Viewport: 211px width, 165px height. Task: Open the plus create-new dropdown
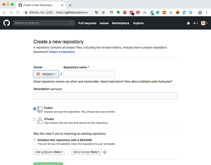tap(195, 23)
